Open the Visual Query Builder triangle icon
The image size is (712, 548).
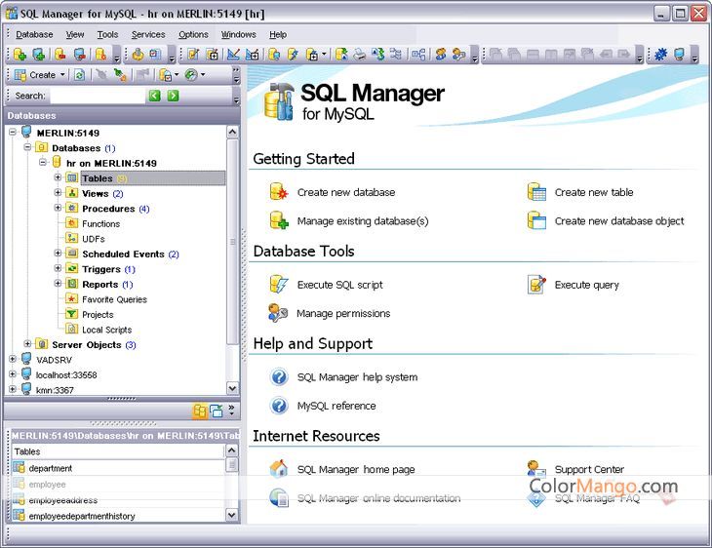[233, 55]
